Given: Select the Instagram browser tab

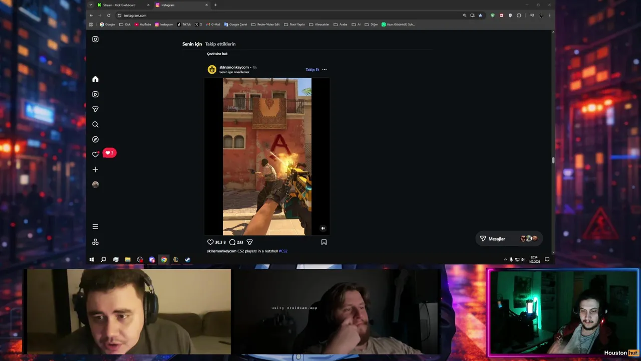Looking at the screenshot, I should 182,5.
